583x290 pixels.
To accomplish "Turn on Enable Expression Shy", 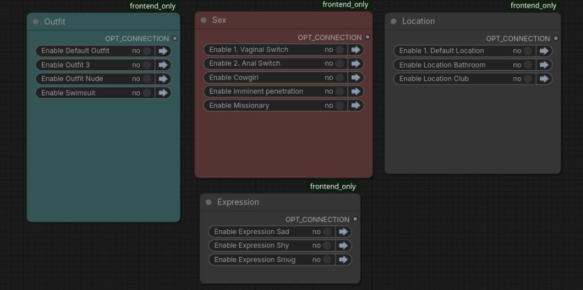I will pyautogui.click(x=327, y=245).
